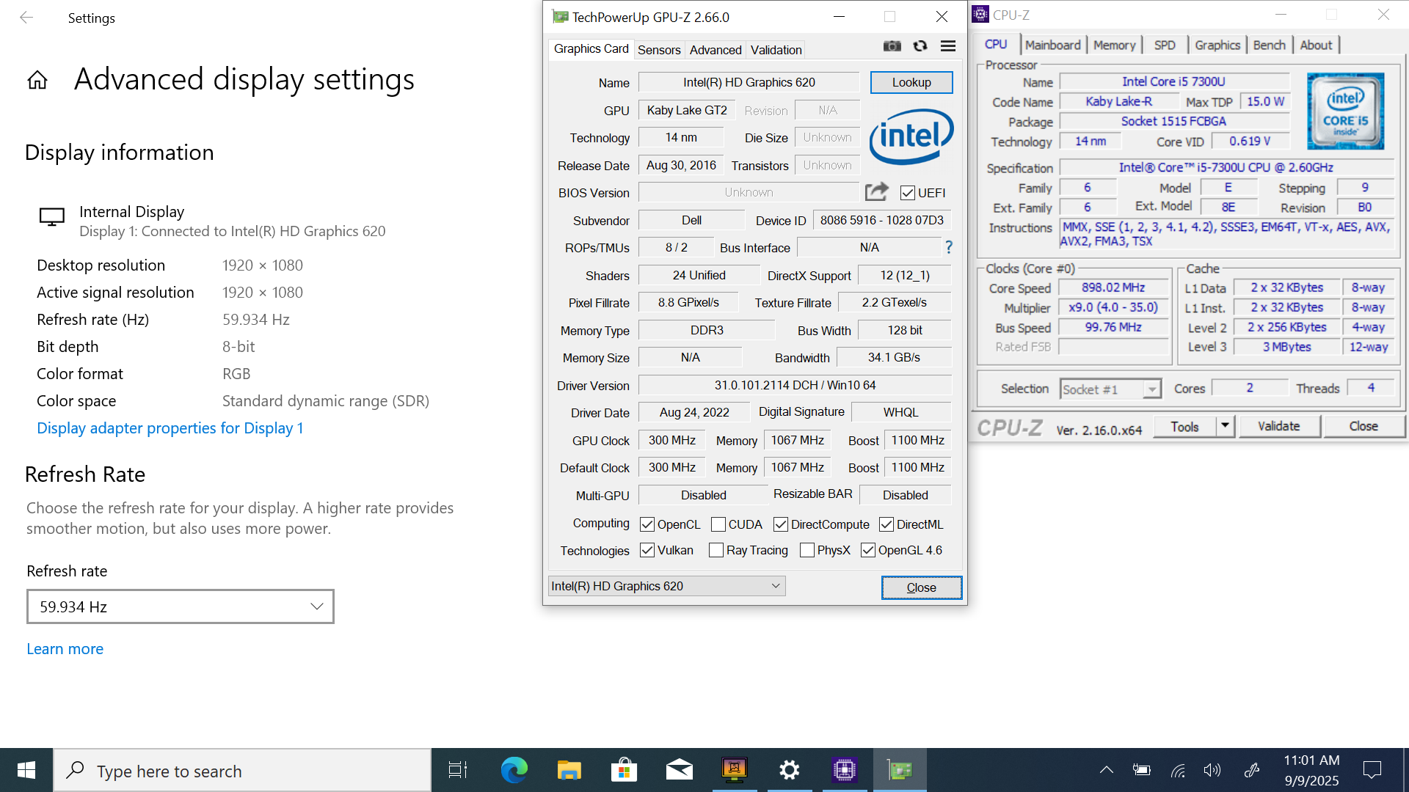Open Display adapter properties for Display 1
This screenshot has height=792, width=1409.
pos(170,428)
